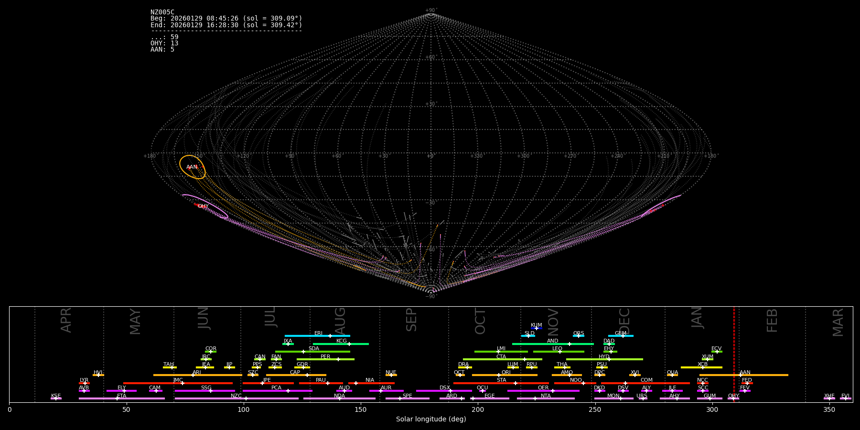Image resolution: width=860 pixels, height=430 pixels.
Task: Click the JXA shower label
Action: [288, 341]
